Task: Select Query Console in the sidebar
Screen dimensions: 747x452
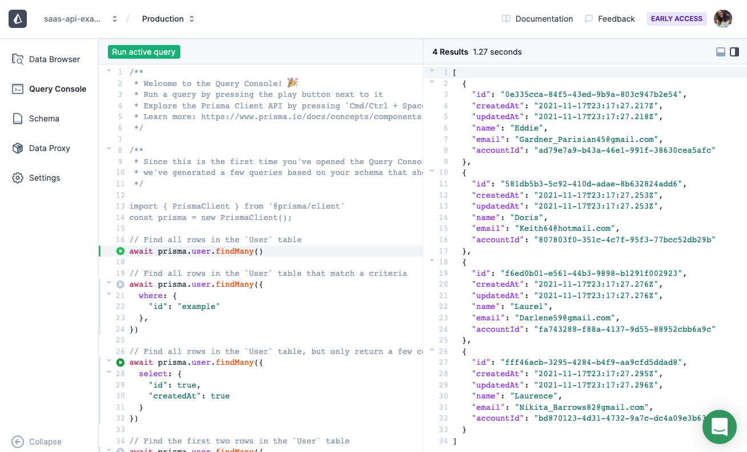Action: point(50,89)
